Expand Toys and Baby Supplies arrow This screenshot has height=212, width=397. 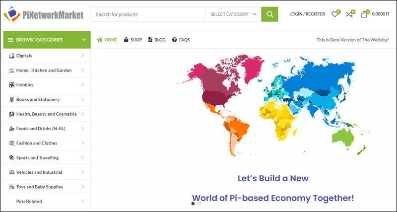coord(82,187)
